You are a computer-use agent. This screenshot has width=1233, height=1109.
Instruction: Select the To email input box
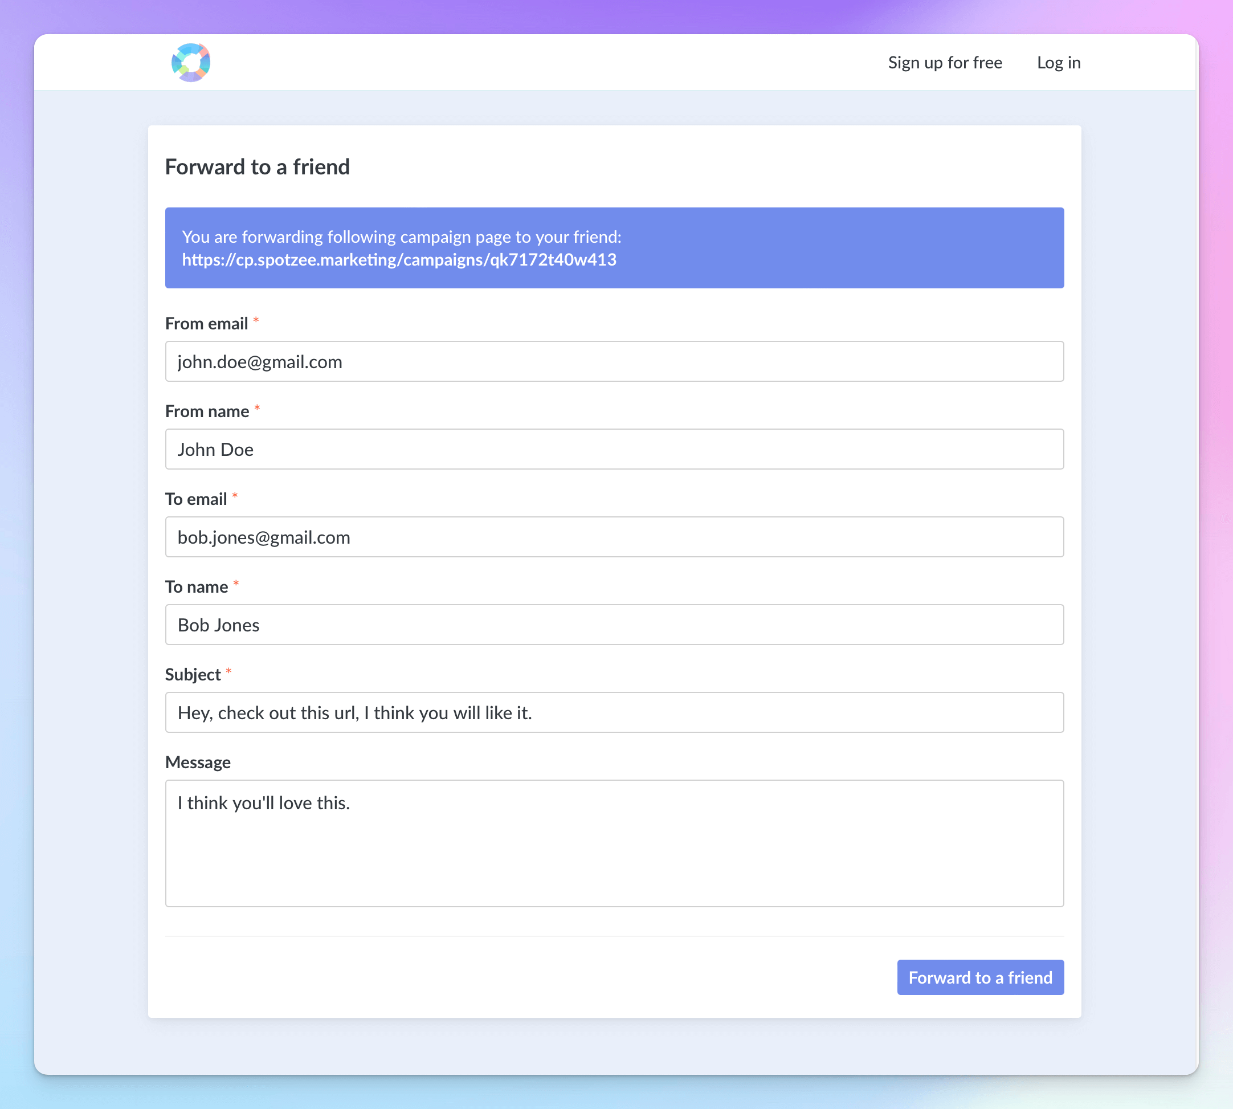click(x=614, y=537)
